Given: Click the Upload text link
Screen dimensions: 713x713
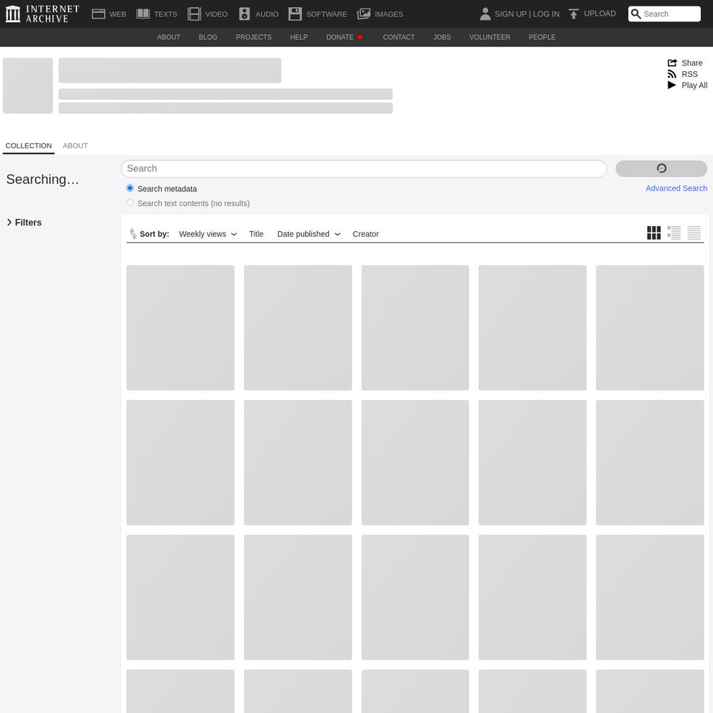Looking at the screenshot, I should click(600, 14).
